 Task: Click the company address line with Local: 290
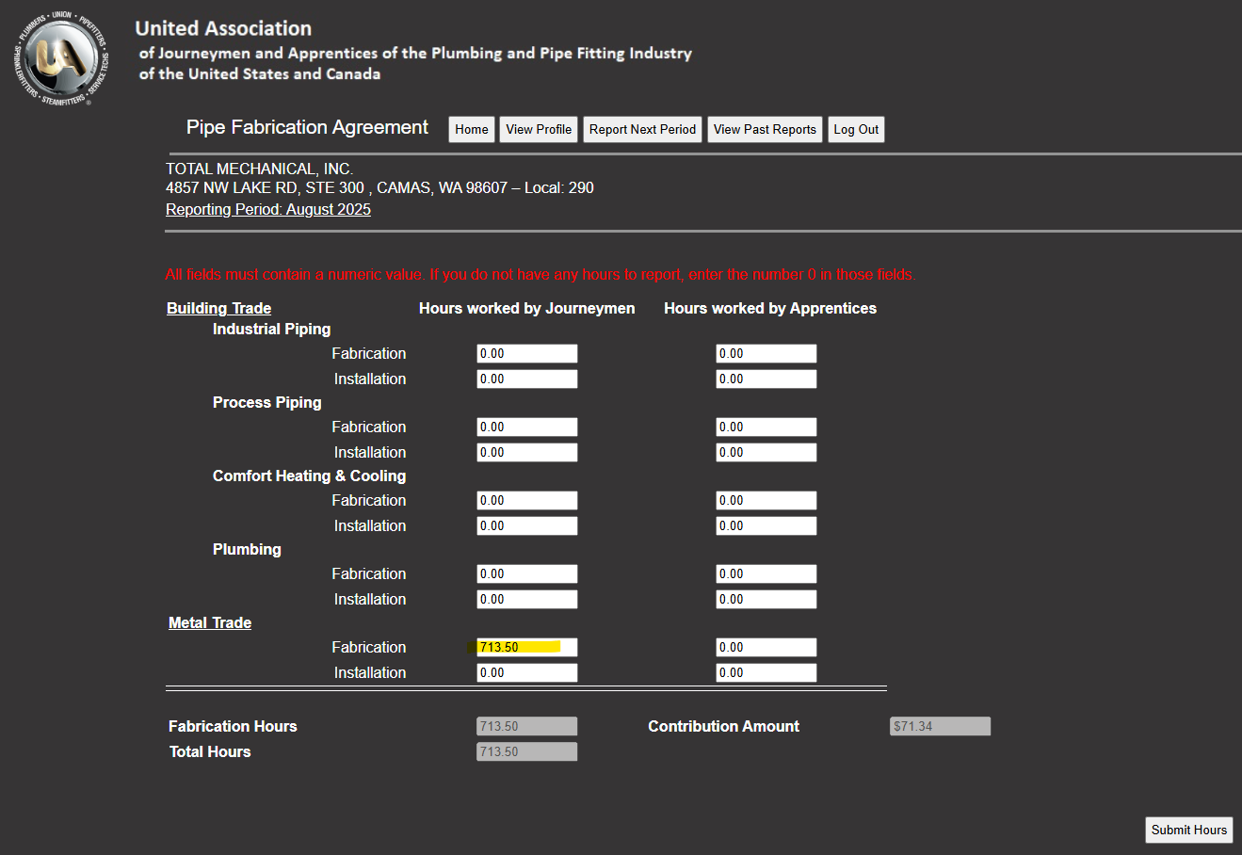point(379,188)
